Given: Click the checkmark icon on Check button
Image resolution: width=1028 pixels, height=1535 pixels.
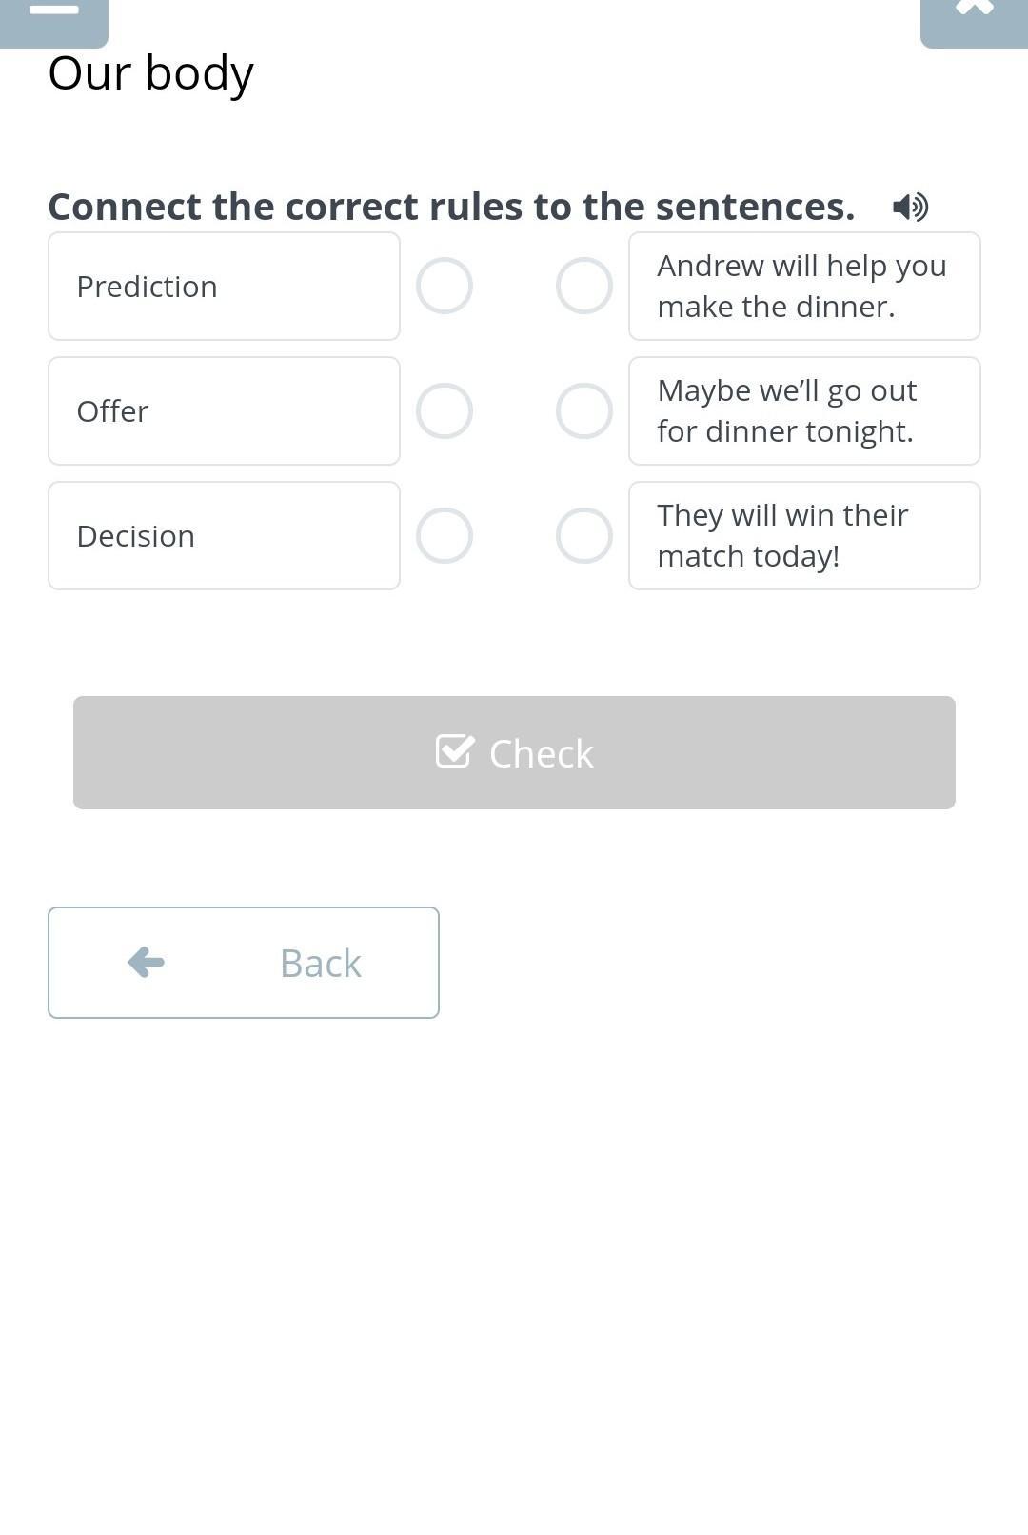Looking at the screenshot, I should (x=454, y=752).
